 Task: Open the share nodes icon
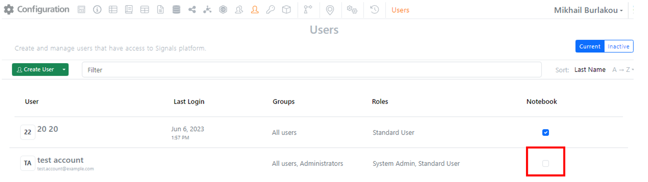[192, 9]
